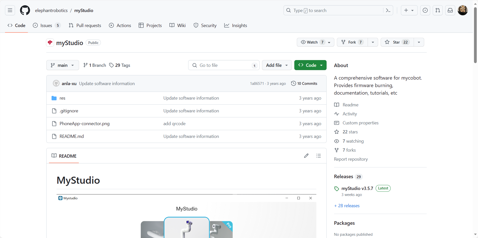Click the README.md file icon
The height and width of the screenshot is (238, 478).
tap(54, 136)
